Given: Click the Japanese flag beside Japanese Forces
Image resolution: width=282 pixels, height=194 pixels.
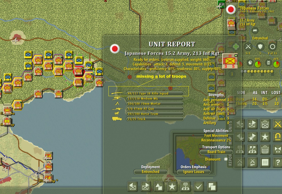Looking at the screenshot, I should click(231, 9).
